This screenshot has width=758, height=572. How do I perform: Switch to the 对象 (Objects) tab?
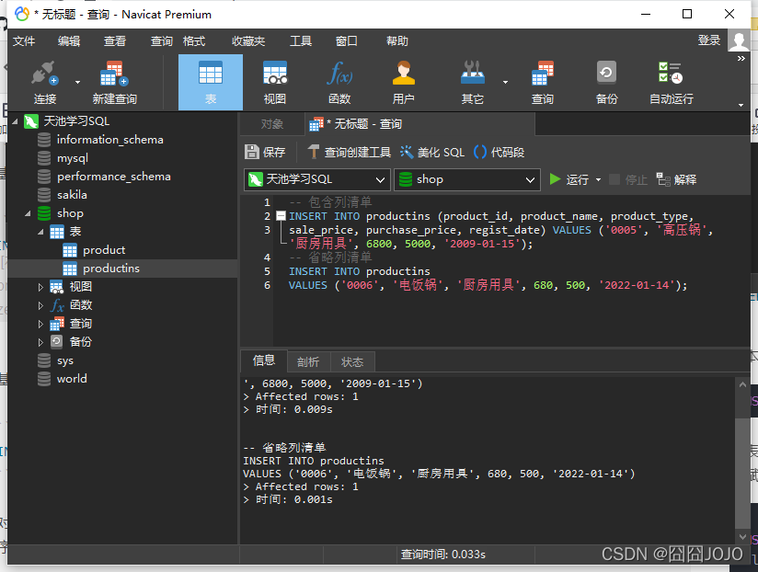coord(272,124)
